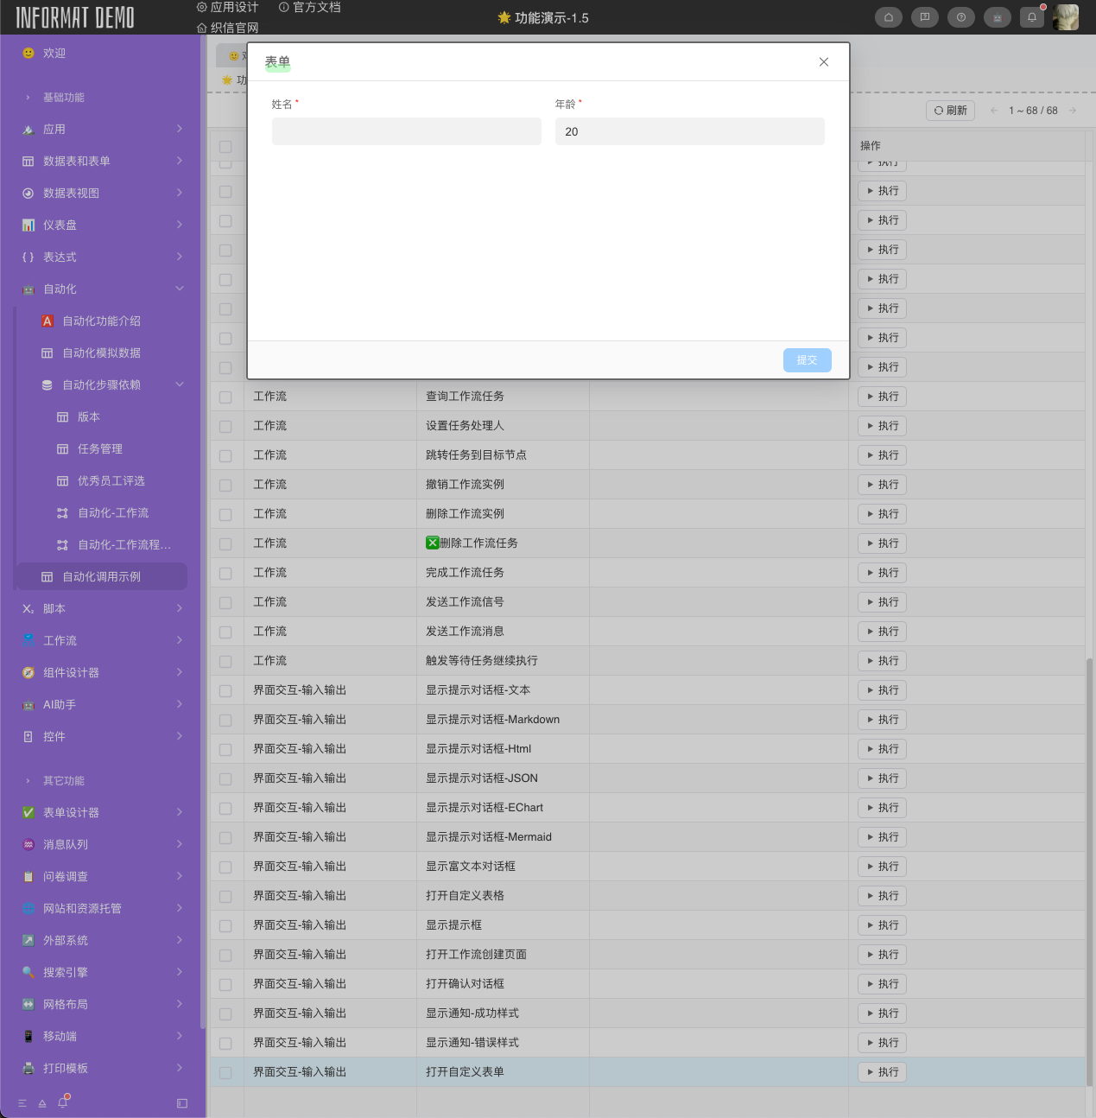
Task: Tick checkbox for 打开自定义表单 row
Action: pyautogui.click(x=225, y=1072)
